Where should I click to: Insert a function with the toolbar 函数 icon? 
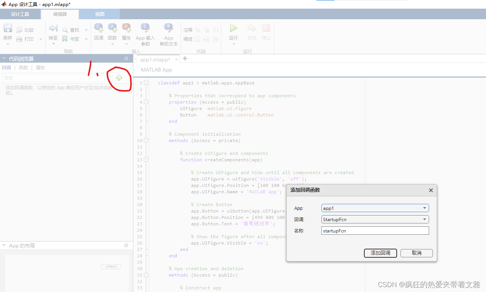[x=112, y=28]
